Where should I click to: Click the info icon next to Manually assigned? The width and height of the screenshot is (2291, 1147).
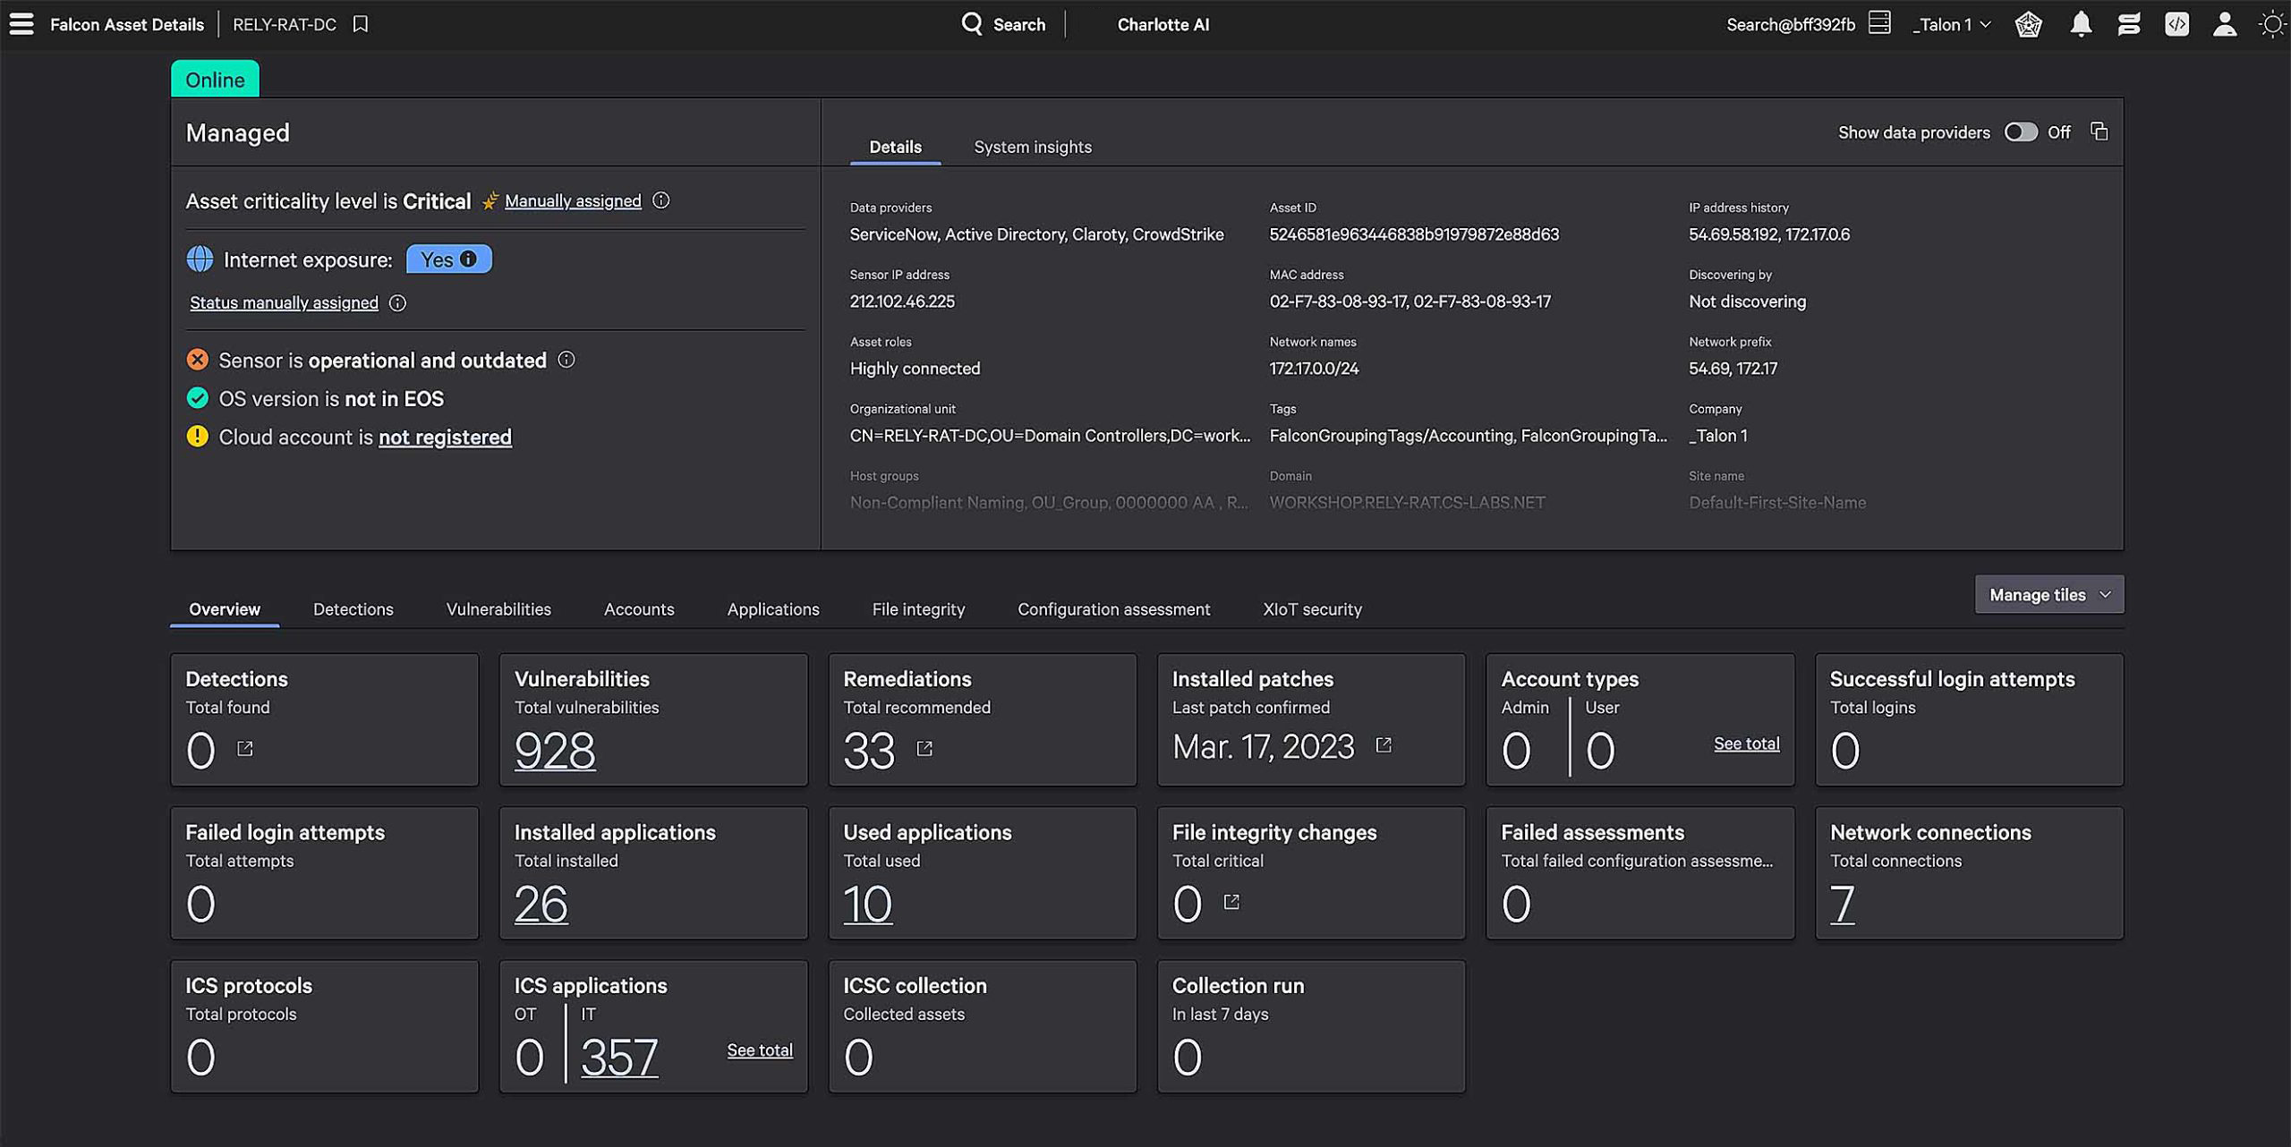tap(661, 200)
